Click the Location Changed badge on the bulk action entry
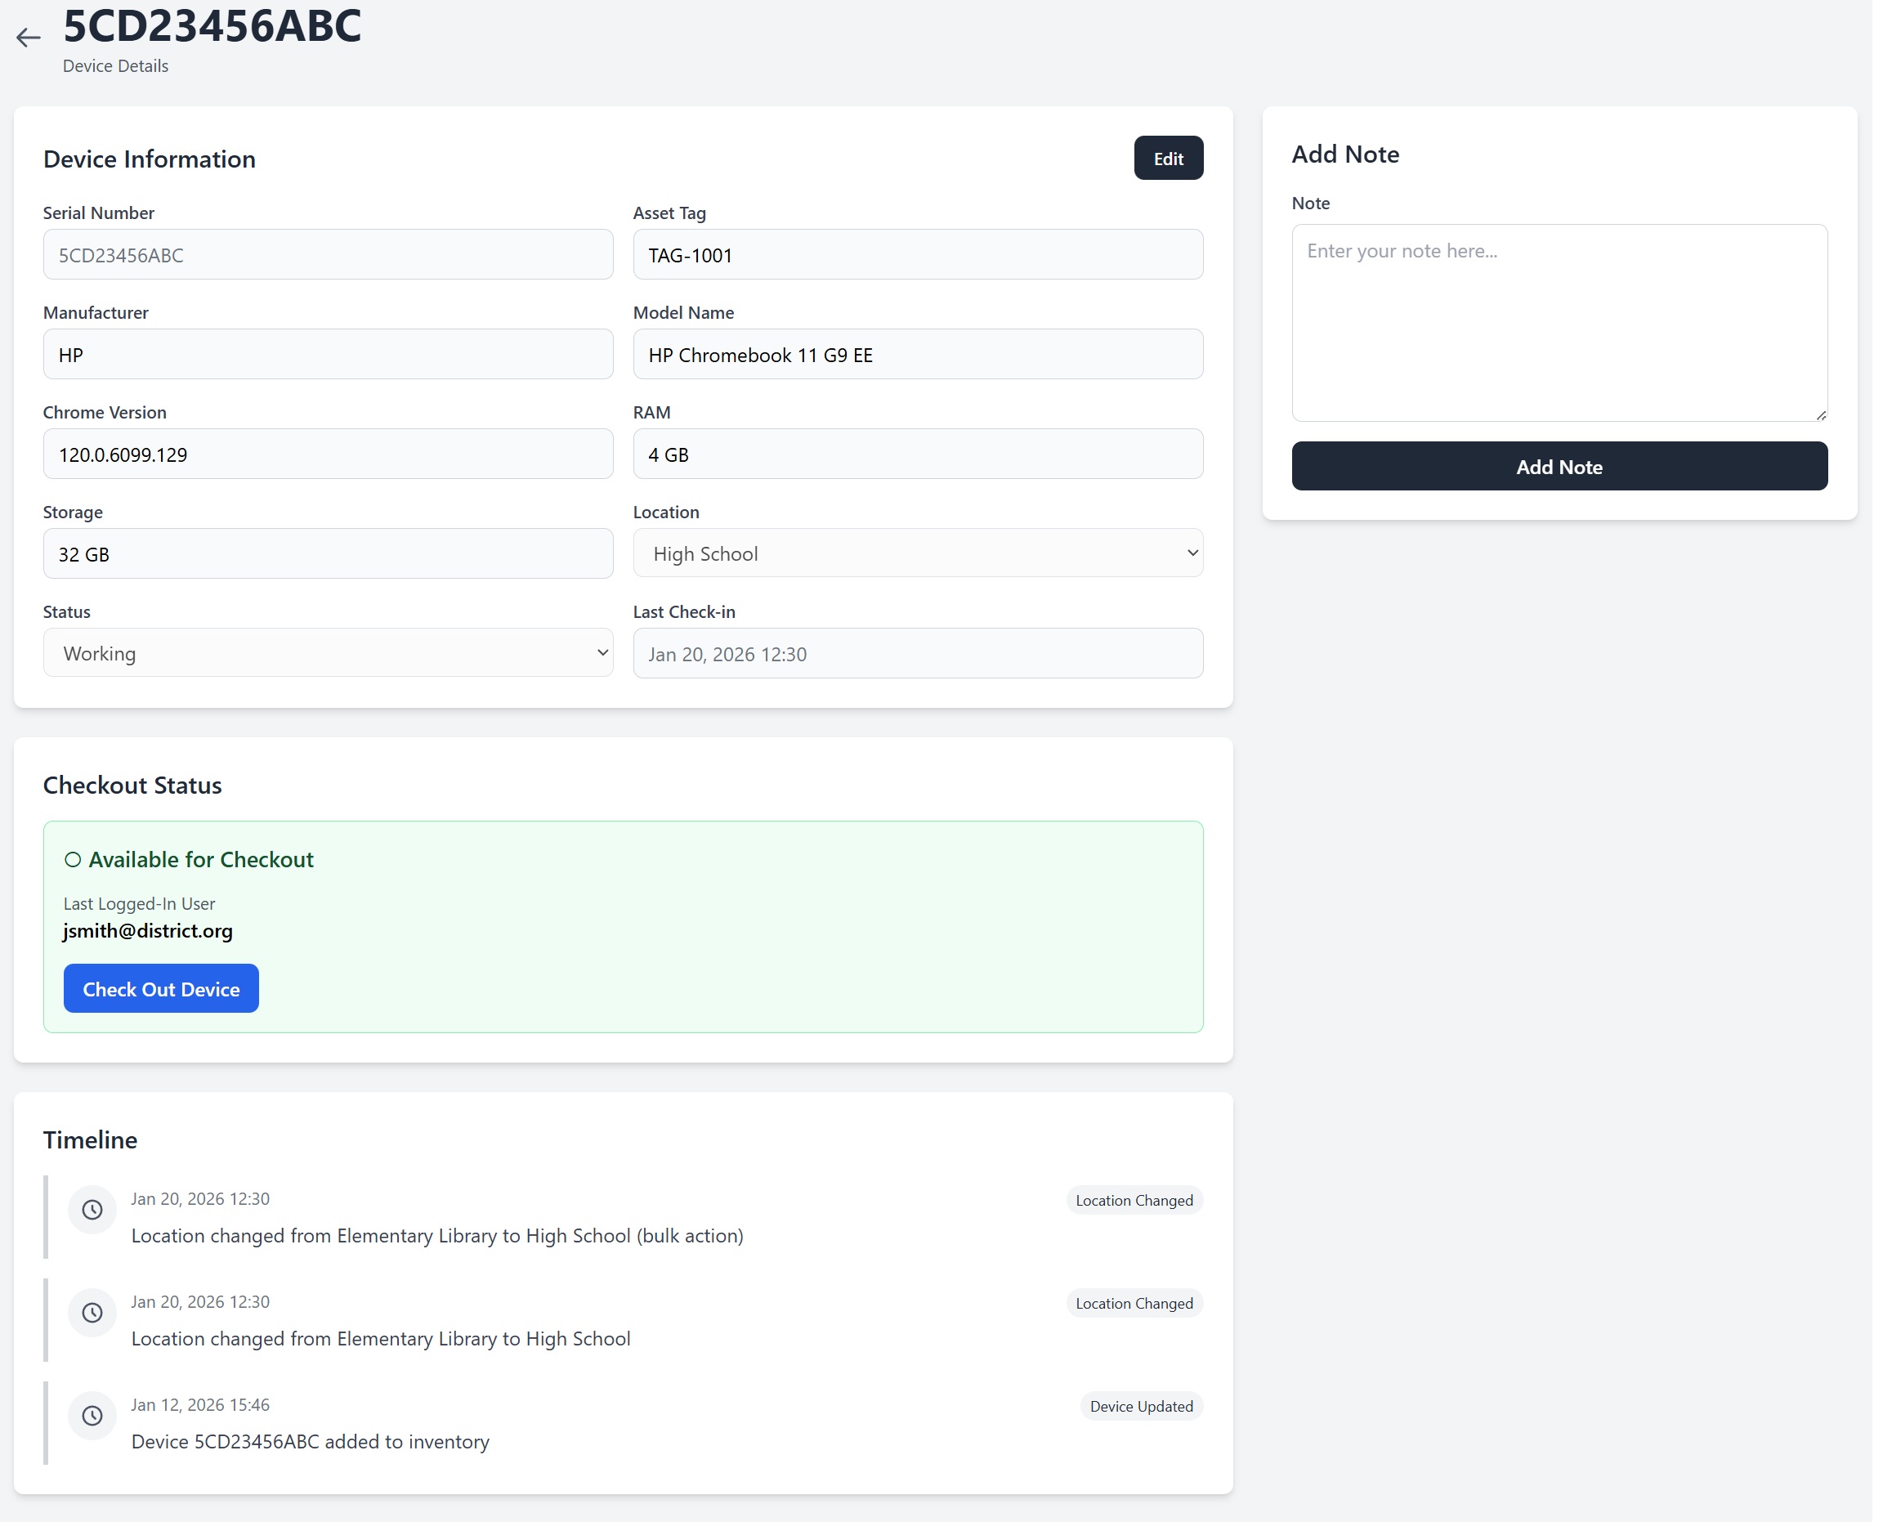1883x1522 pixels. (1134, 1200)
